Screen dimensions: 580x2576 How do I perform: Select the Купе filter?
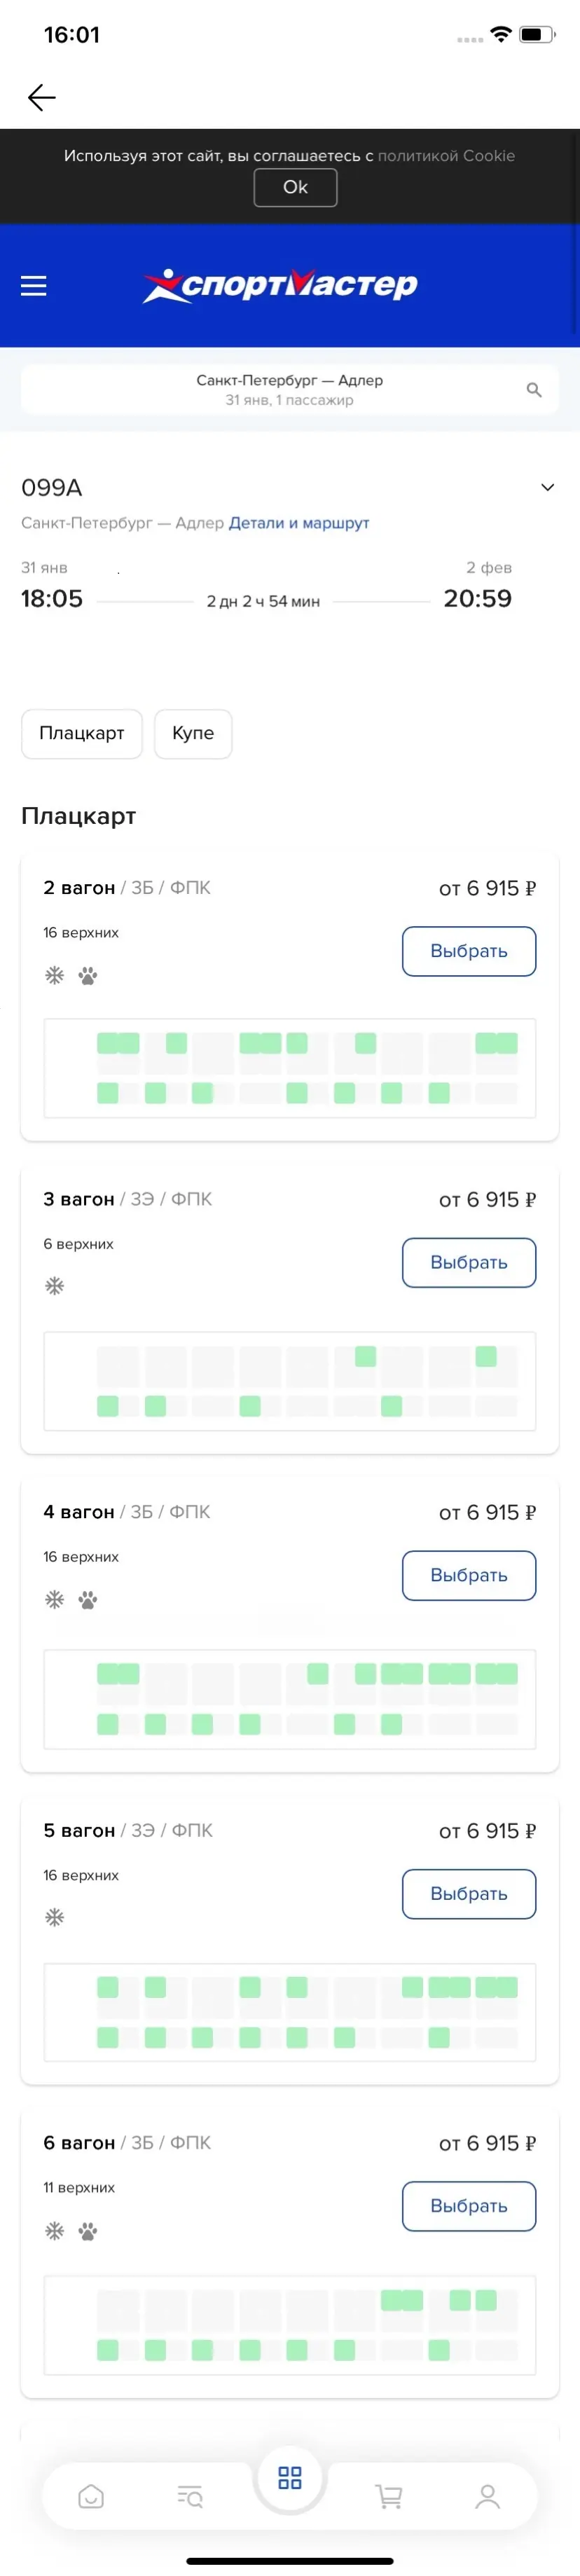(193, 733)
